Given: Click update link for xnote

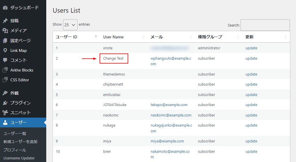Looking at the screenshot, I should click(251, 48).
